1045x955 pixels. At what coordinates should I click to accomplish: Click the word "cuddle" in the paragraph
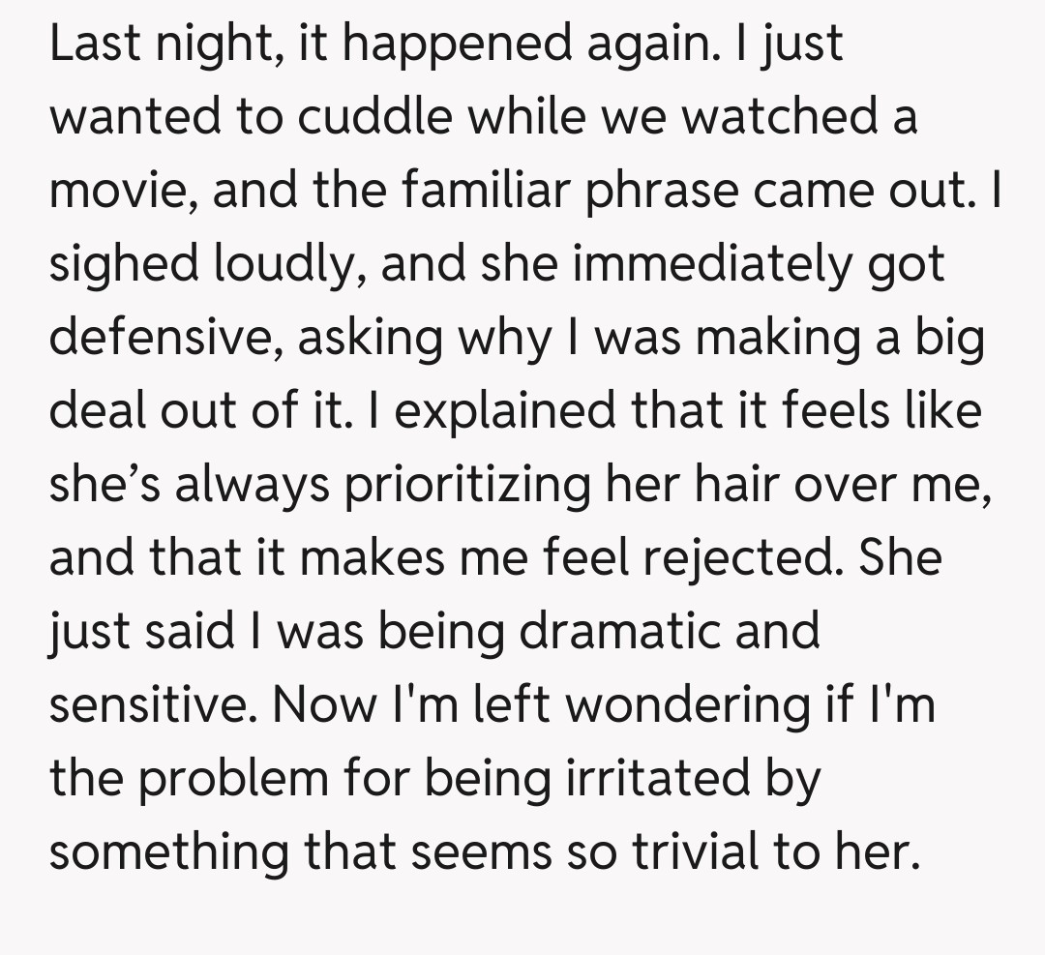(x=374, y=118)
